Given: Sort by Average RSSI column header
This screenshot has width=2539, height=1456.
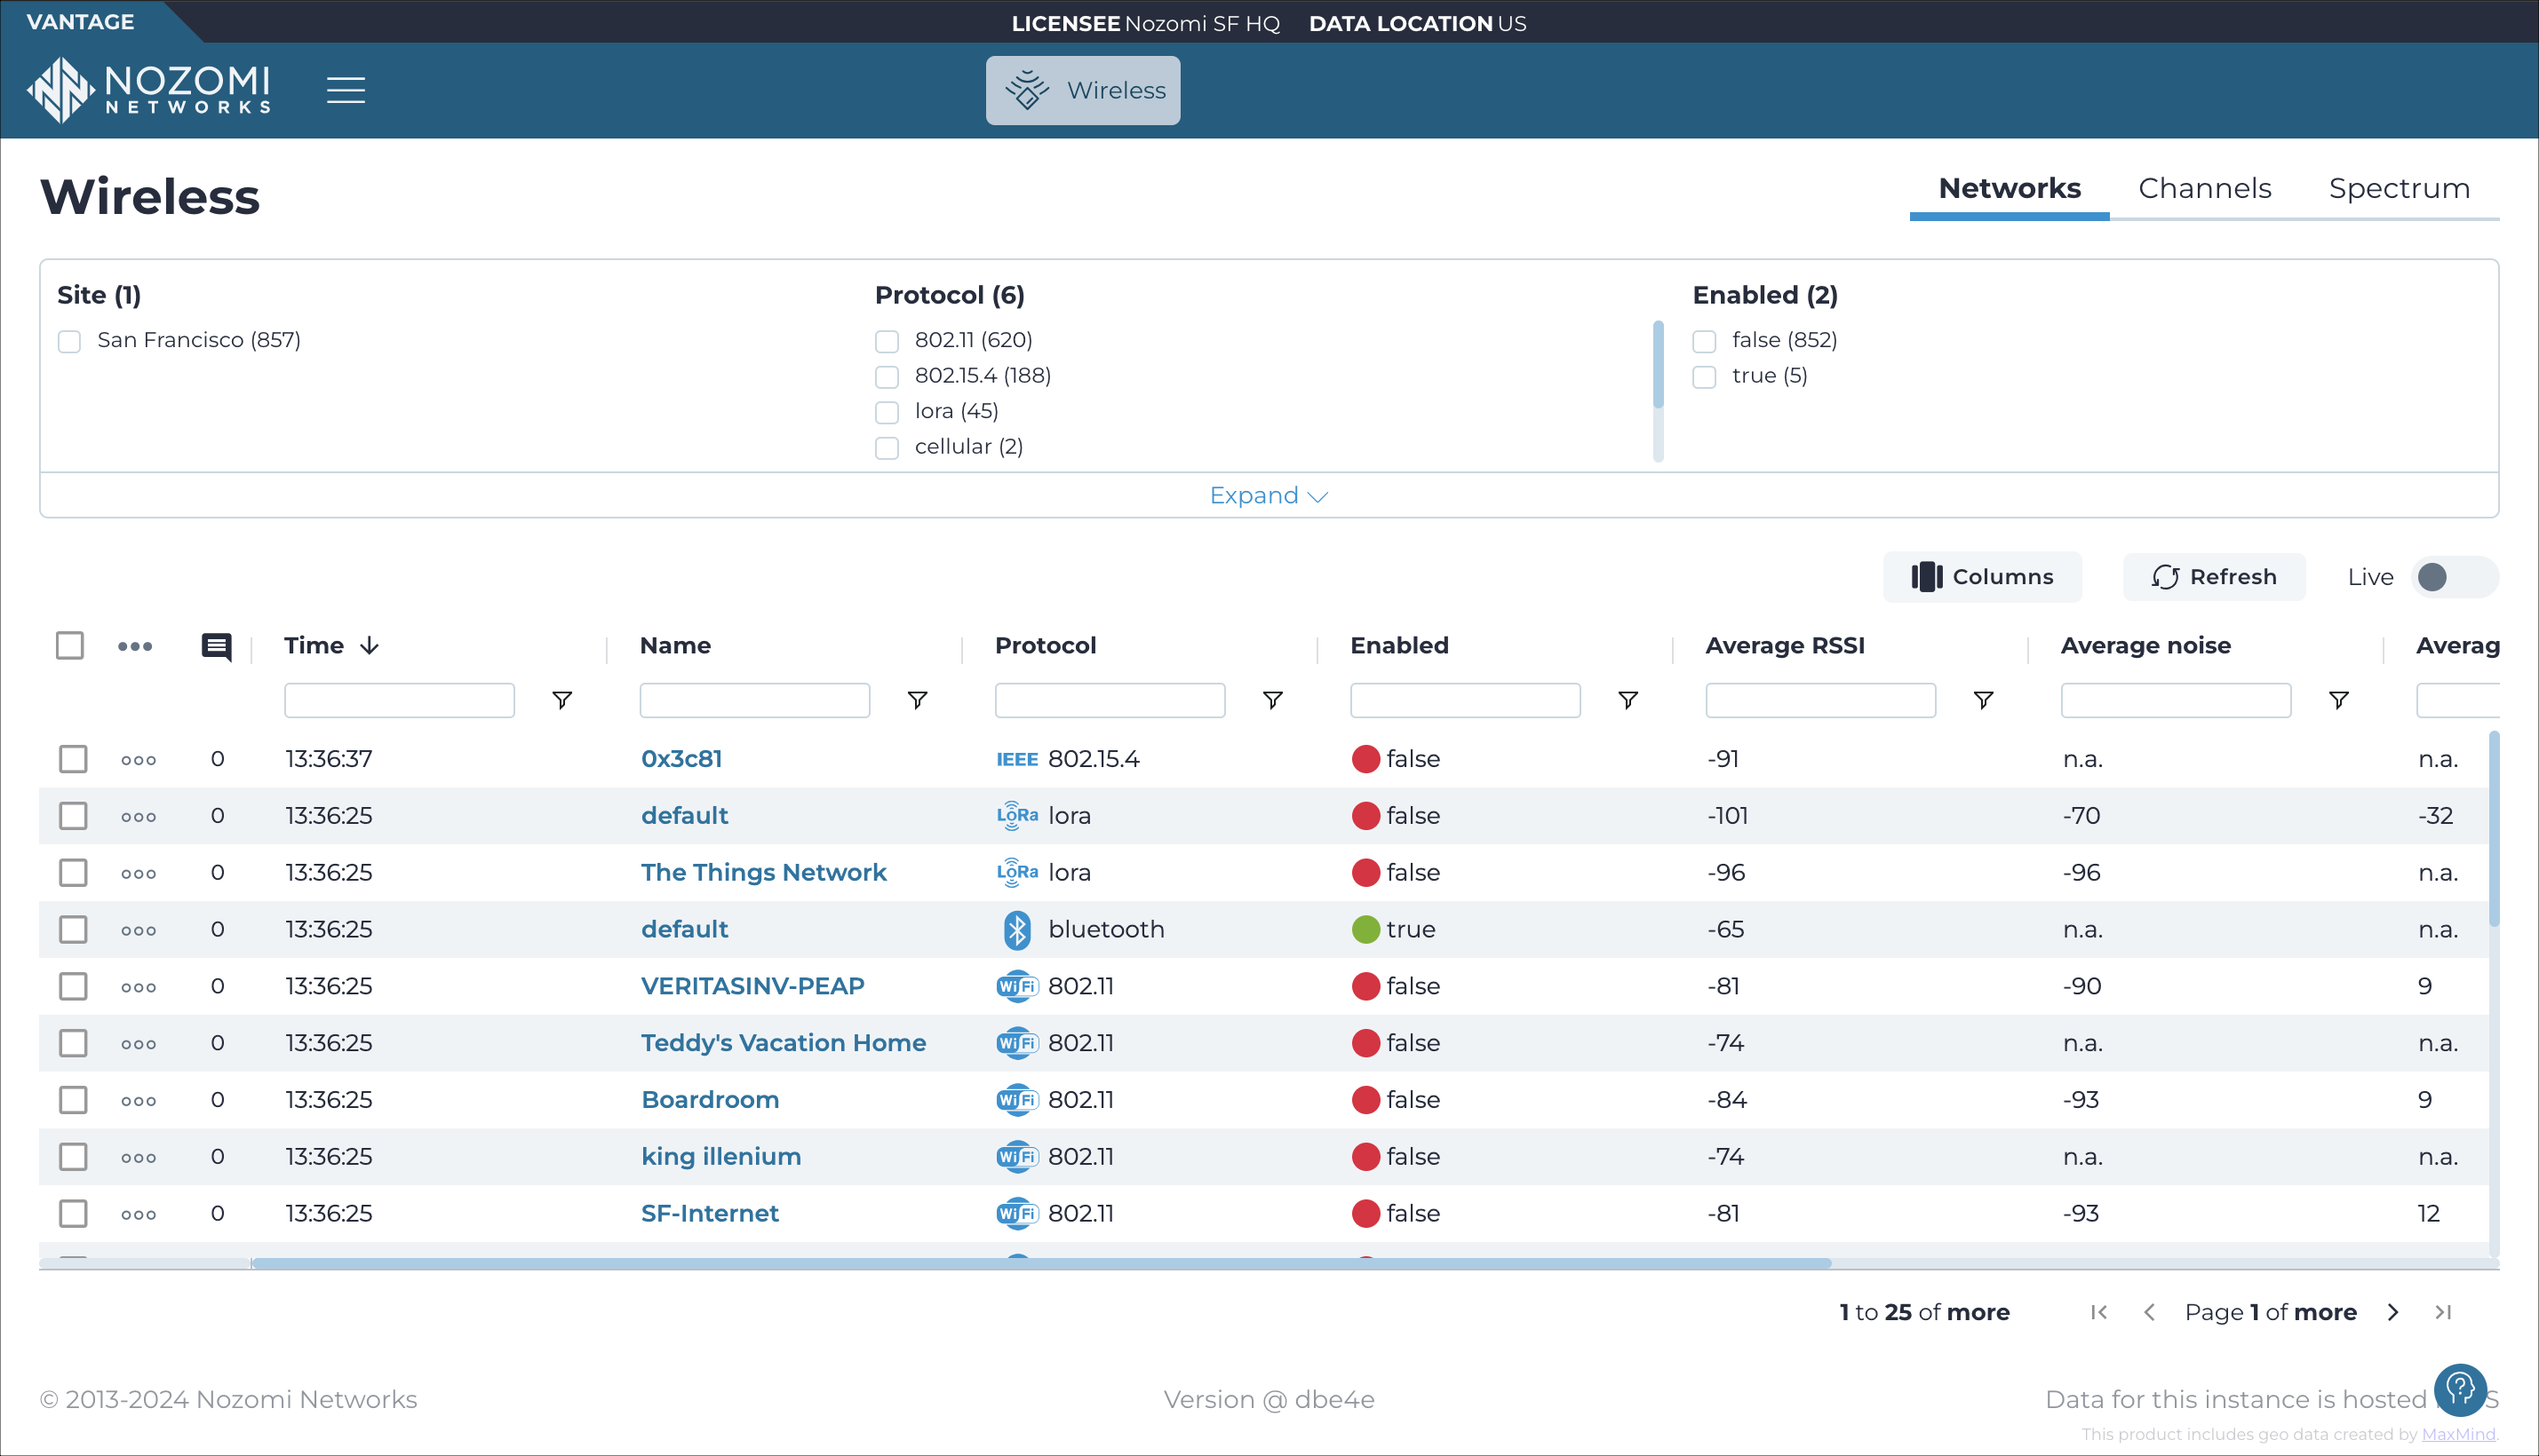Looking at the screenshot, I should click(x=1785, y=646).
